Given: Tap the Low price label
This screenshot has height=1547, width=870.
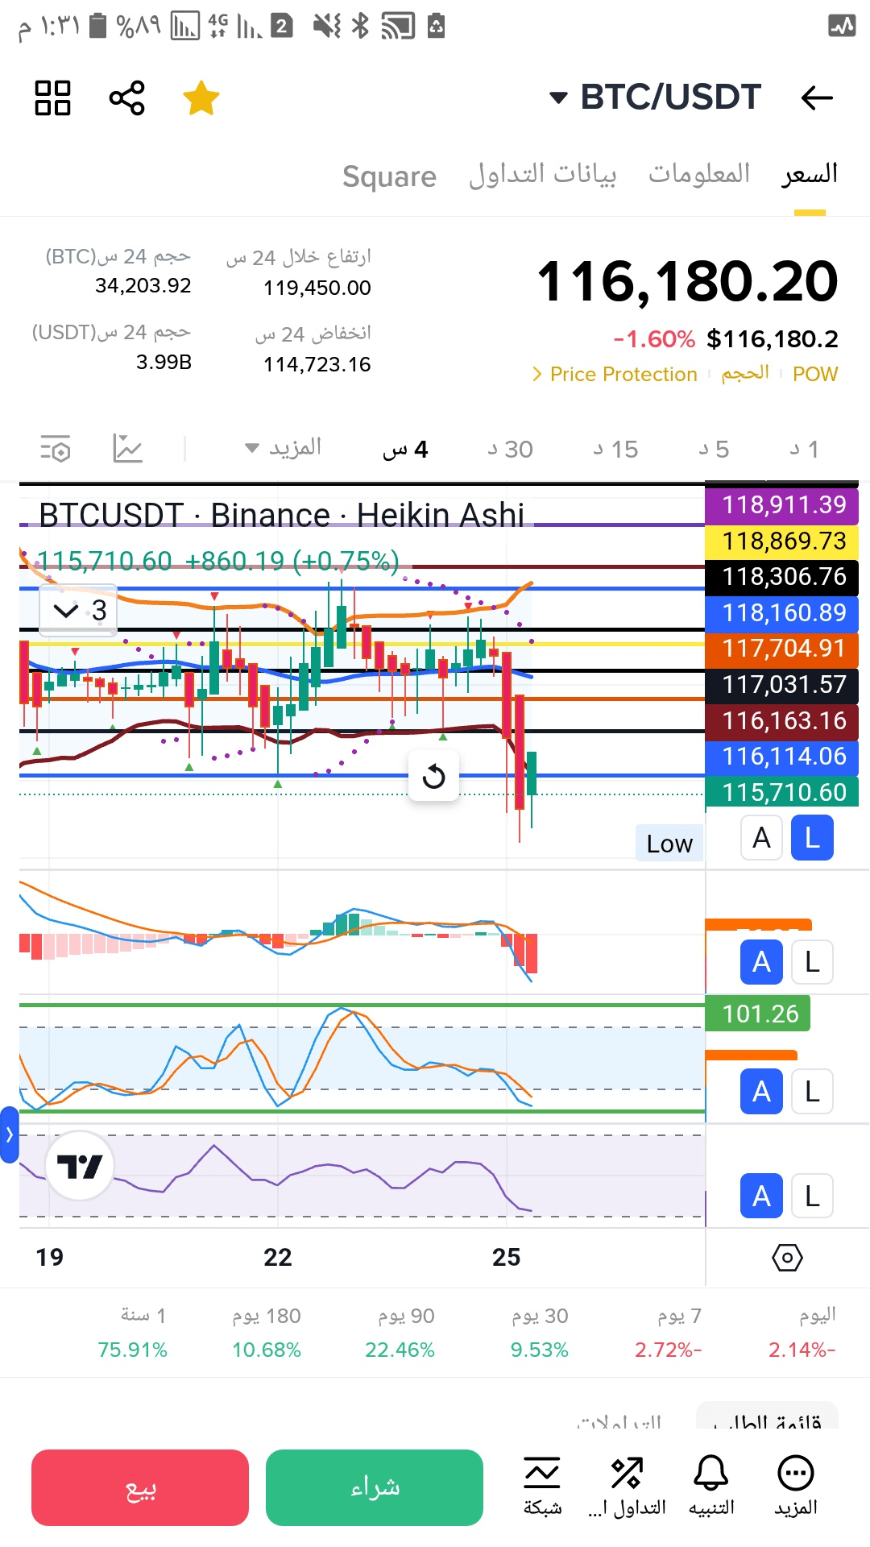Looking at the screenshot, I should 669,844.
